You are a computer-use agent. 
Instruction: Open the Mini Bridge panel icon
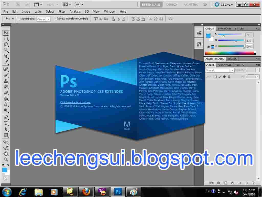(x=199, y=33)
